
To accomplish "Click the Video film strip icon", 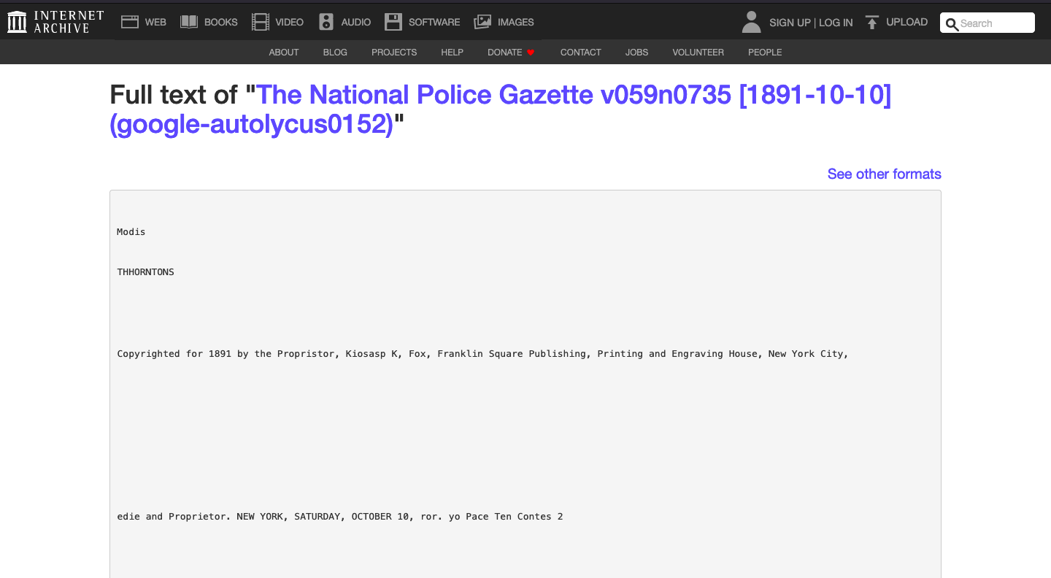I will 261,22.
